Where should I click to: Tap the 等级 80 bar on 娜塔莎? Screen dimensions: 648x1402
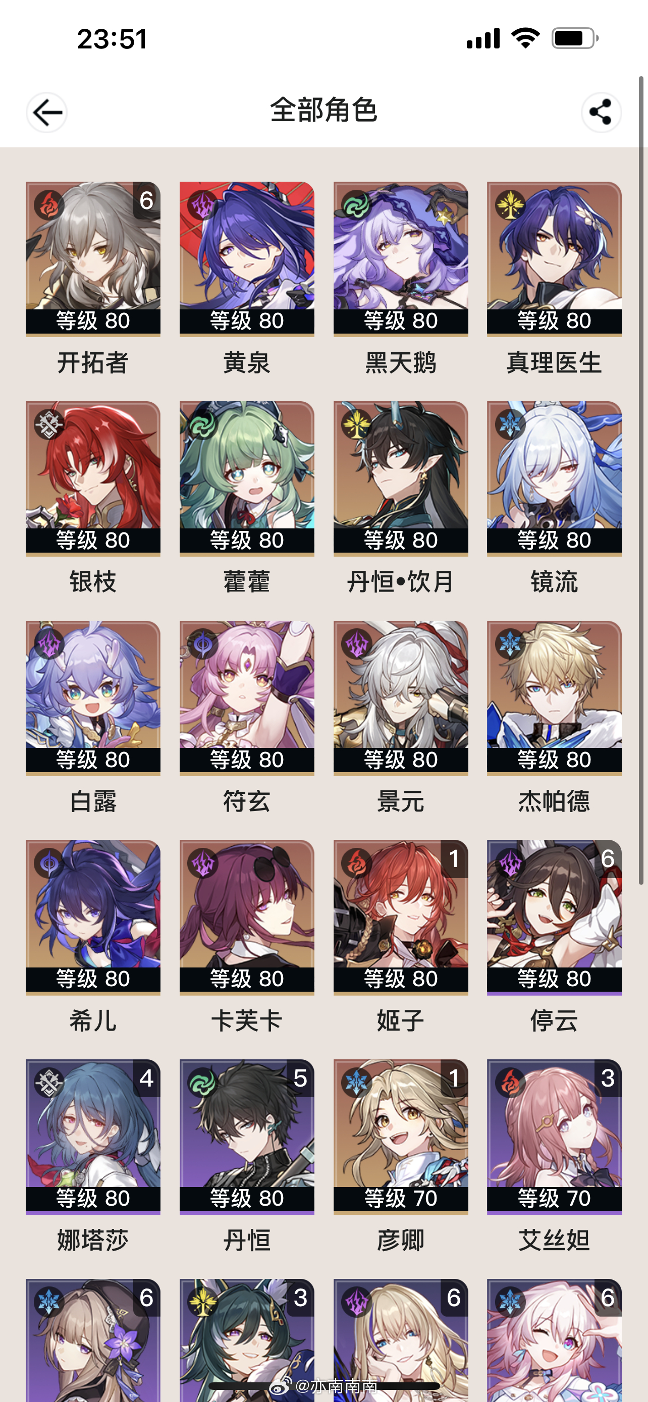tap(93, 1198)
